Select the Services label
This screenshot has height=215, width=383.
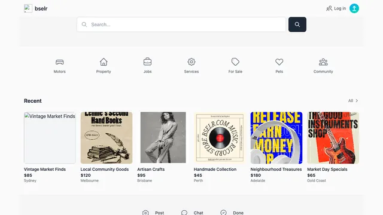(191, 72)
